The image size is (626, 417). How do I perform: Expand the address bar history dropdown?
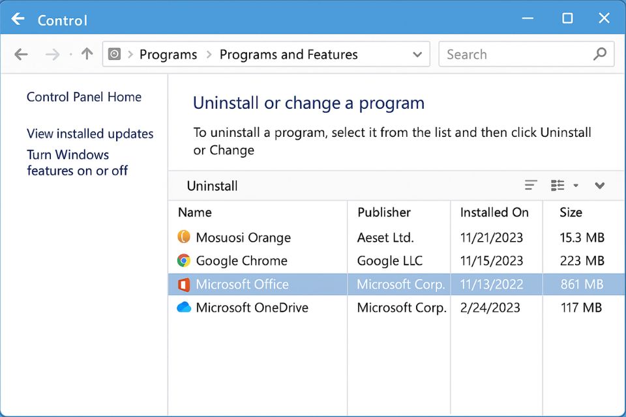417,55
